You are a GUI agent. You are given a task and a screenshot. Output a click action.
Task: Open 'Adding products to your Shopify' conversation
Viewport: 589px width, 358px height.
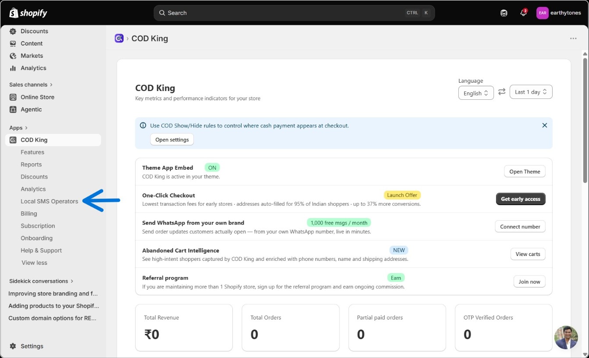tap(53, 306)
